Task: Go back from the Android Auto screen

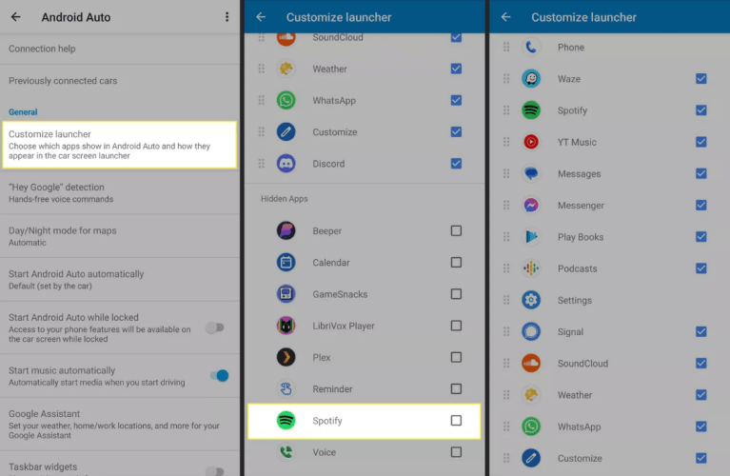Action: coord(16,17)
